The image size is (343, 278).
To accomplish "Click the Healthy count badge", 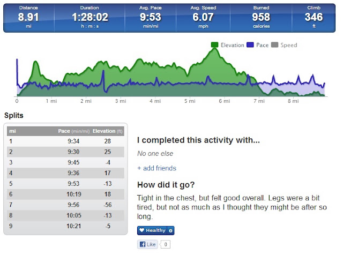I will pyautogui.click(x=170, y=230).
